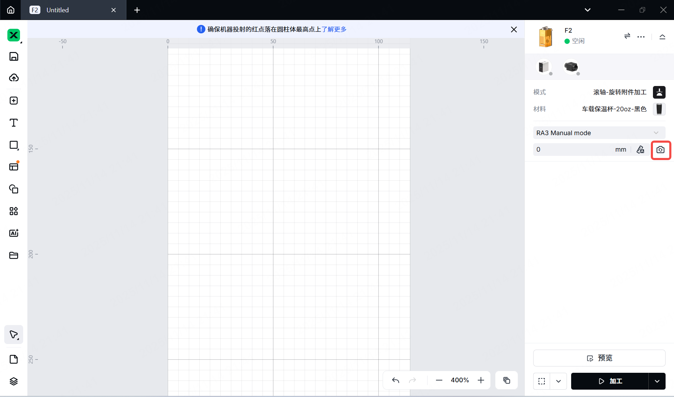This screenshot has width=674, height=397.
Task: Select the rectangle shape tool
Action: [x=14, y=145]
